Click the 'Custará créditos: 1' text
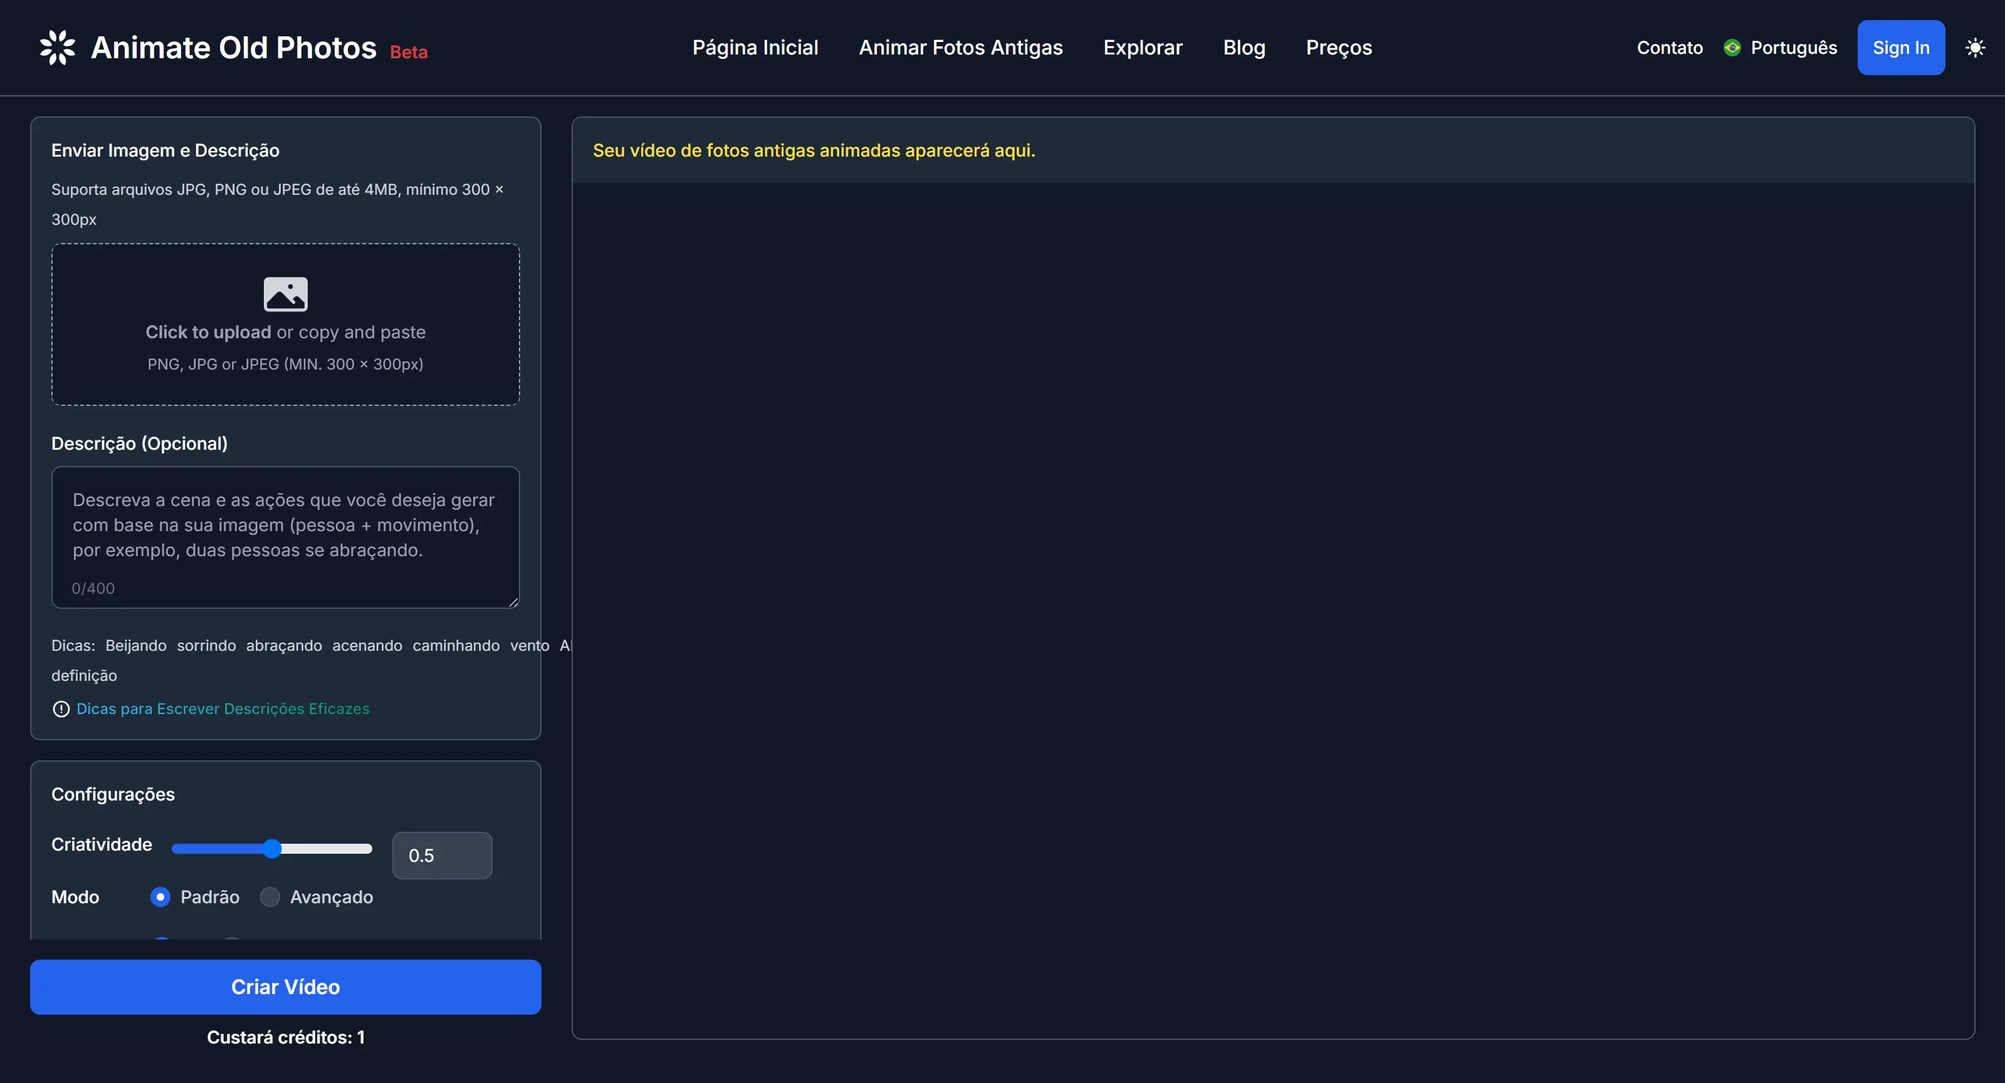This screenshot has width=2005, height=1083. click(x=286, y=1037)
